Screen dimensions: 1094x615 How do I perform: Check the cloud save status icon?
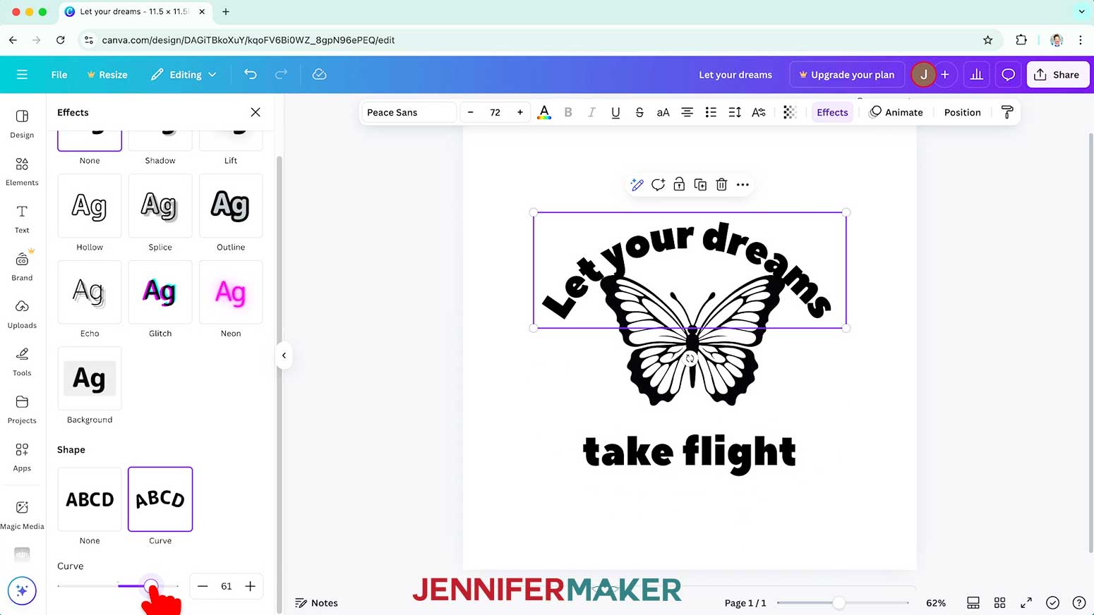[319, 74]
